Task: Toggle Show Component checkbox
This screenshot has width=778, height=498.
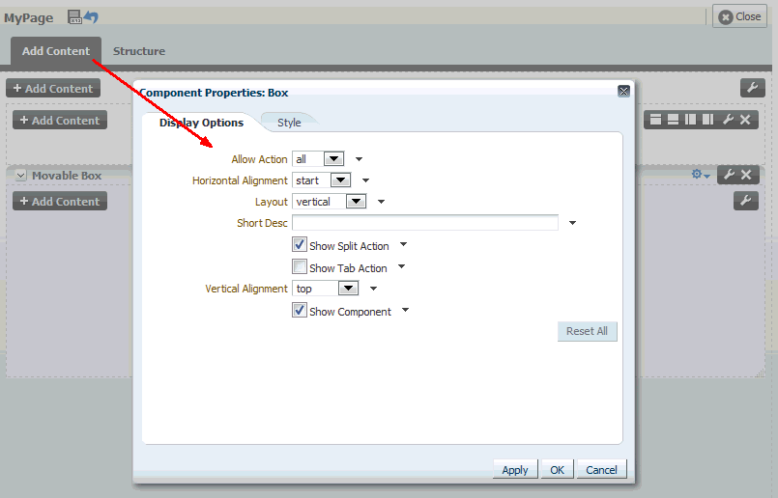Action: tap(299, 311)
